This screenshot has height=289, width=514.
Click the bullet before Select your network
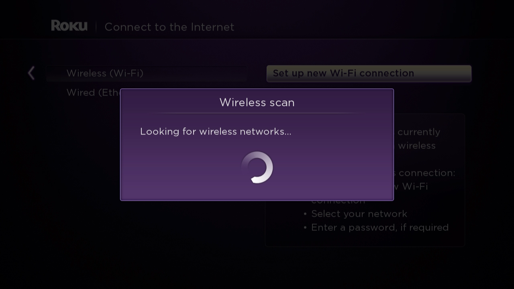(305, 214)
